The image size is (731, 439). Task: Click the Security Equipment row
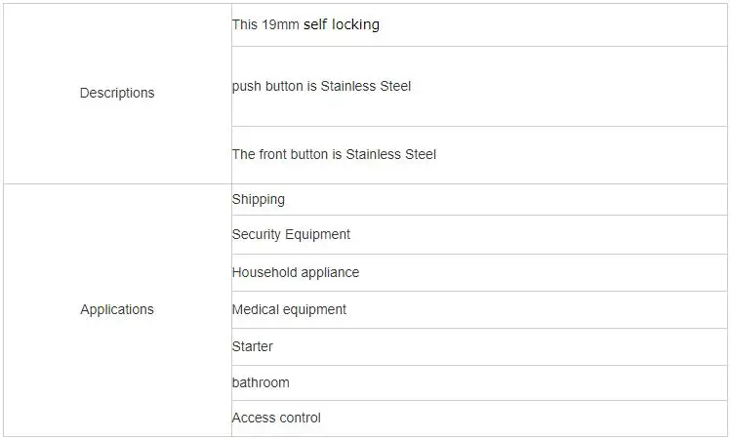479,234
